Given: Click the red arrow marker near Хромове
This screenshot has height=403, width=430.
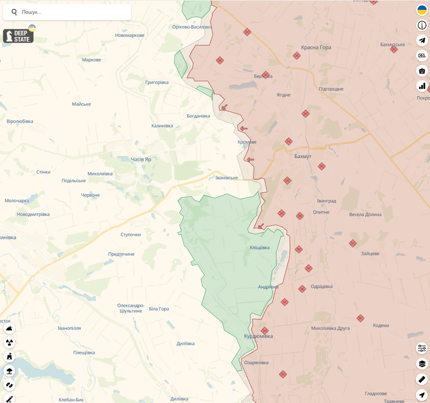Looking at the screenshot, I should coord(243,129).
